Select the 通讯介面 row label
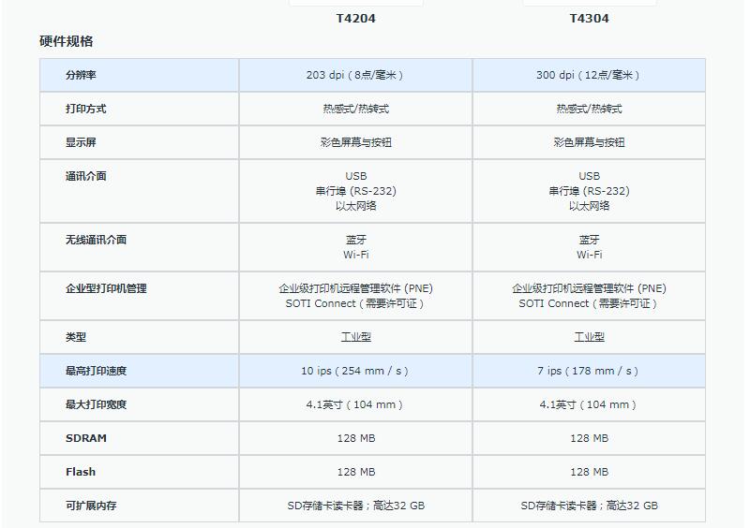 pos(86,176)
